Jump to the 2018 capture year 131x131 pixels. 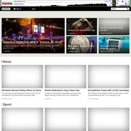(118, 5)
